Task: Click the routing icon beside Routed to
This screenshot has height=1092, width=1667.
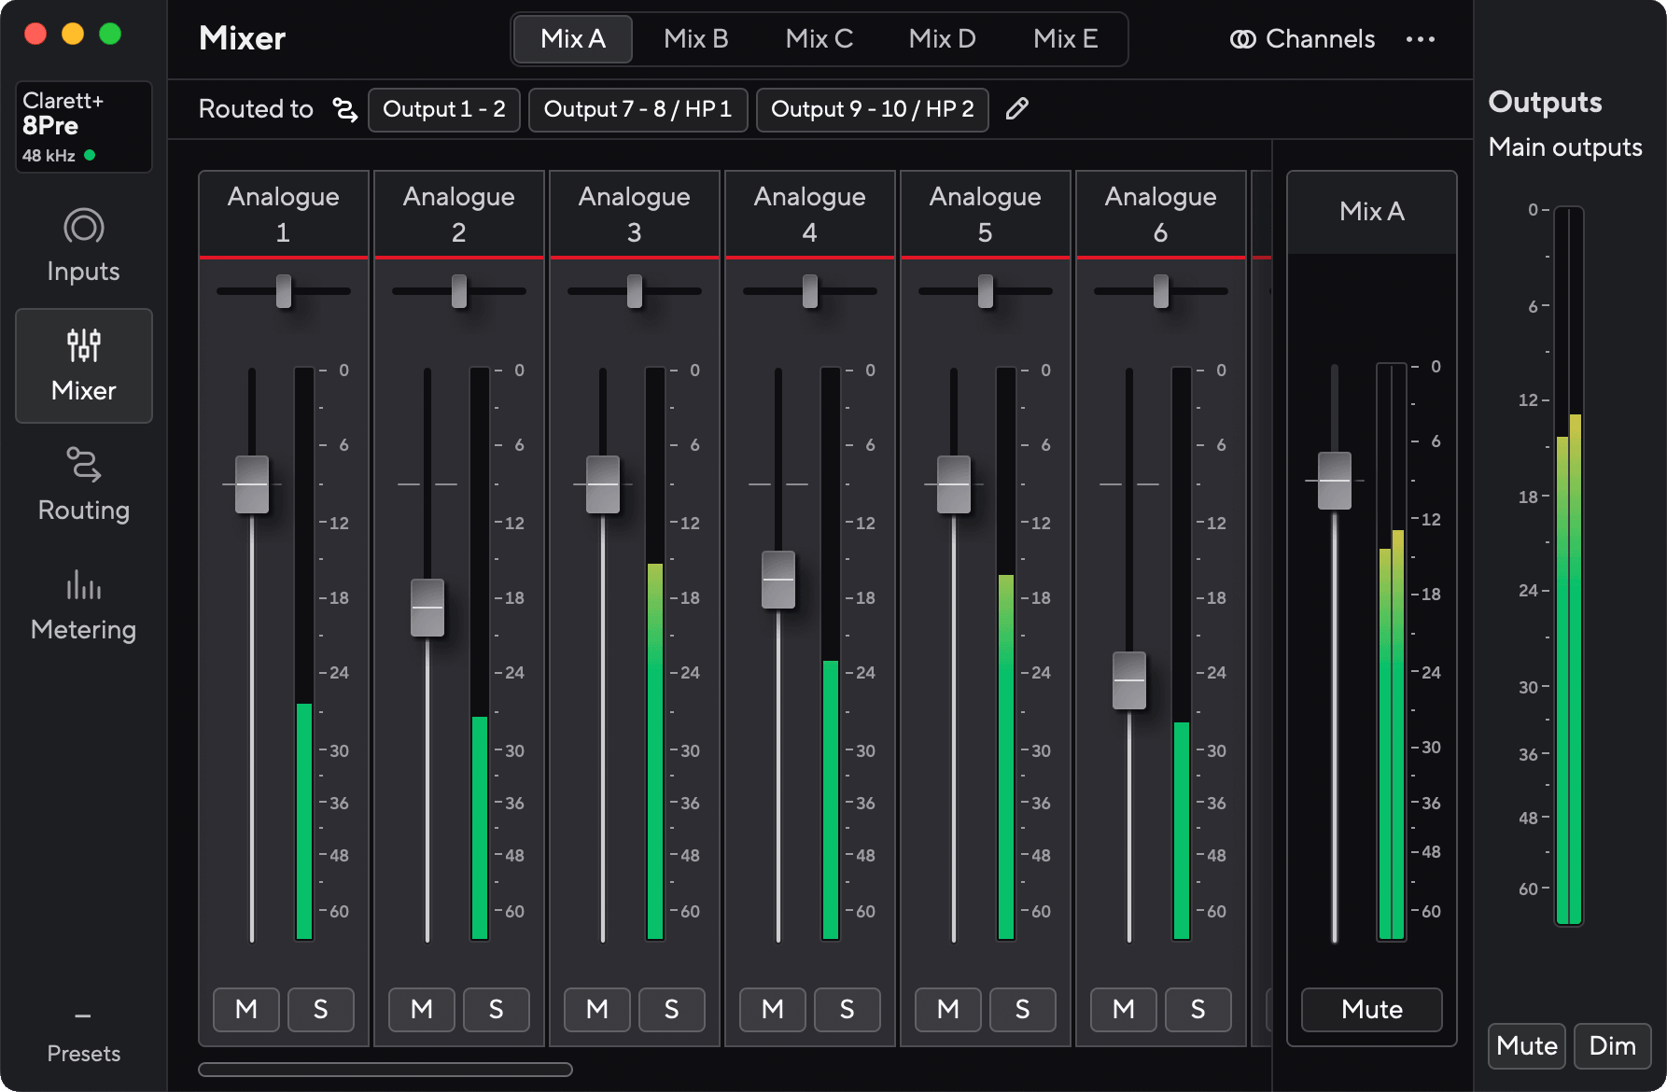Action: tap(345, 110)
